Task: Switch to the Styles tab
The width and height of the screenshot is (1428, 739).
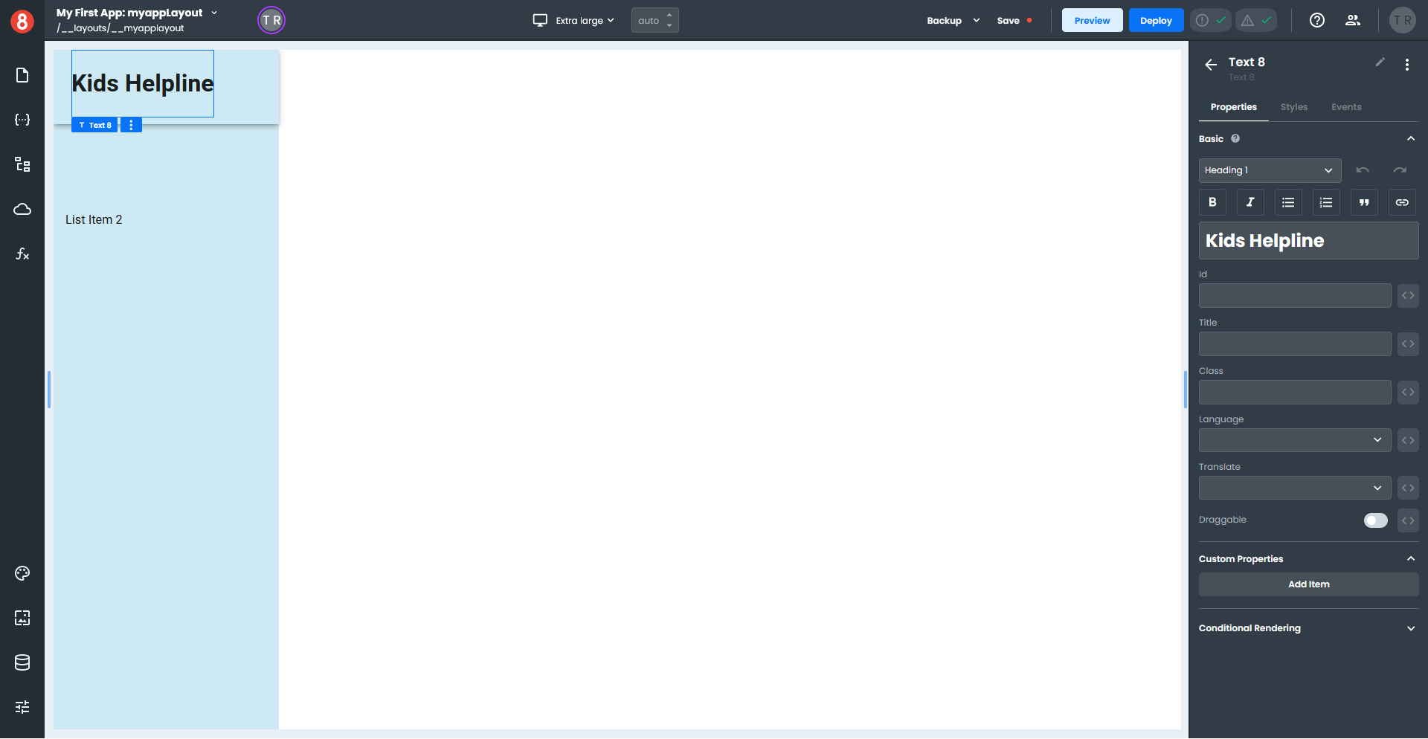Action: [x=1293, y=107]
